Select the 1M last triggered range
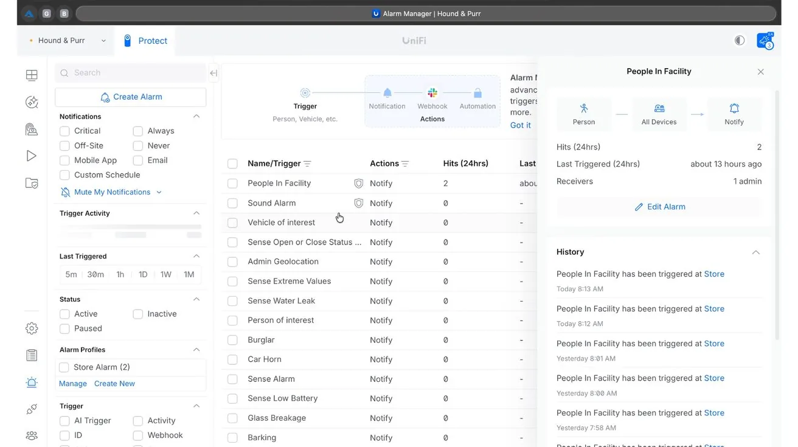 tap(189, 274)
